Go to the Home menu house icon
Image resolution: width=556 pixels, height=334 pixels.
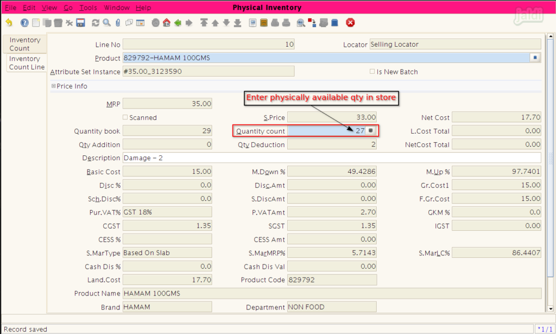(167, 23)
